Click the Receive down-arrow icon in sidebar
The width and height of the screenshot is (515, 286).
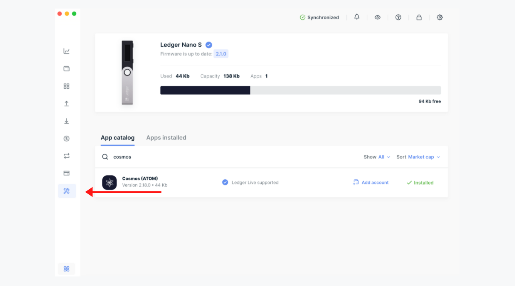point(67,121)
